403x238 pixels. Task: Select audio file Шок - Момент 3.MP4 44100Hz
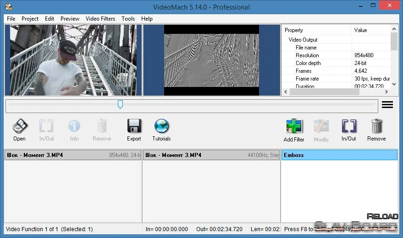click(x=211, y=155)
